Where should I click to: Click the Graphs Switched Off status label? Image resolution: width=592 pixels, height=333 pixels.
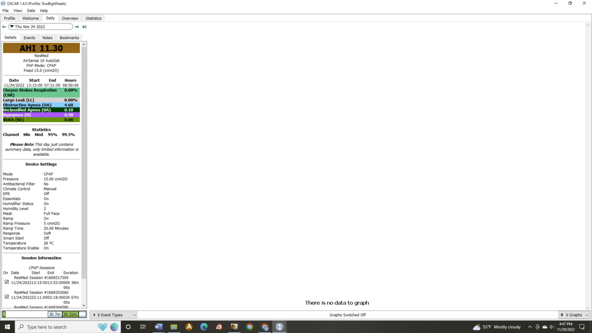click(347, 315)
